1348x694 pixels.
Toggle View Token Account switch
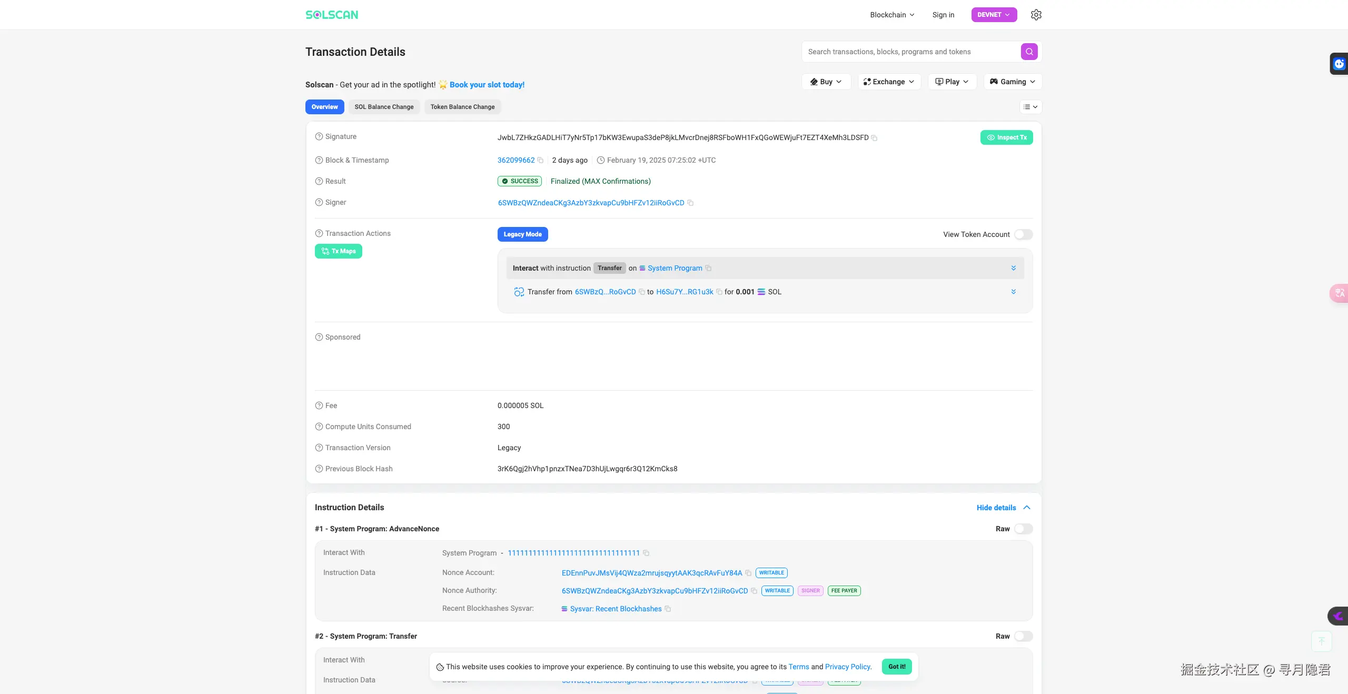click(1023, 235)
